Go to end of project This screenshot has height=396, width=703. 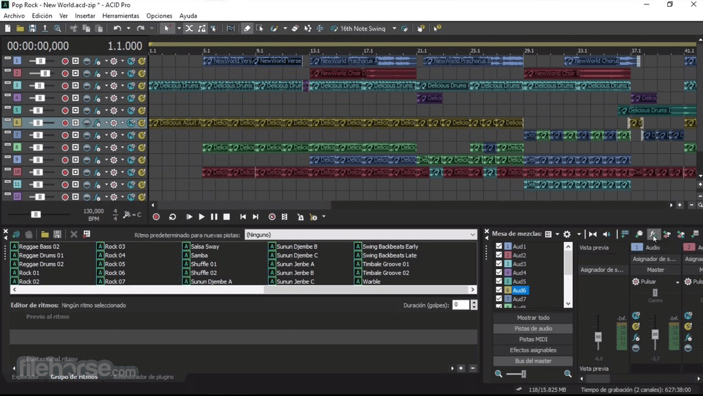tap(256, 217)
